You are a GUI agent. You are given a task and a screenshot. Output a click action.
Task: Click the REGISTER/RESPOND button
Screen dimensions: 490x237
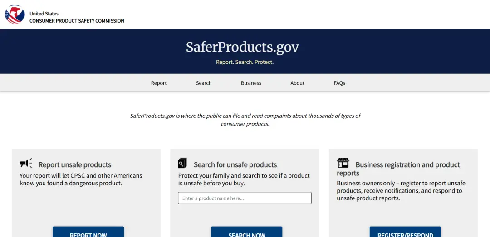[x=405, y=232]
